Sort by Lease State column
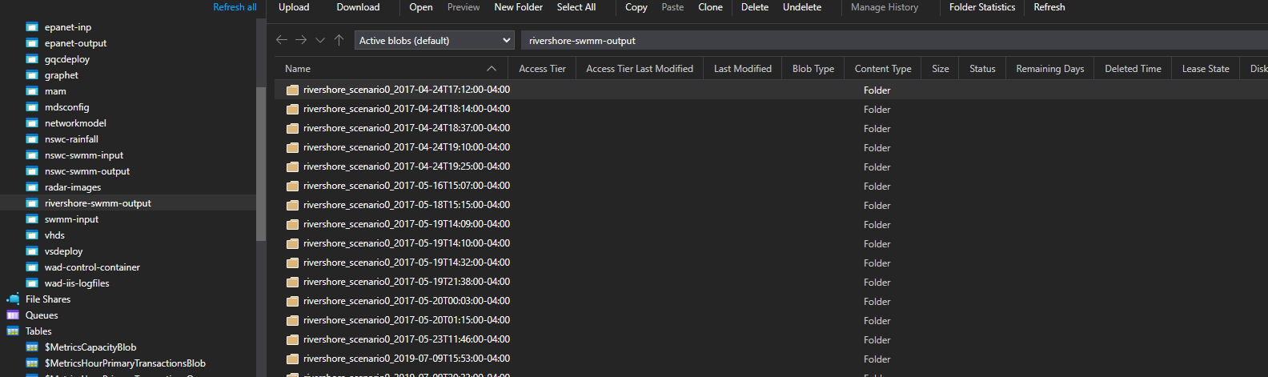Screen dimensions: 1268x377 pyautogui.click(x=1206, y=69)
